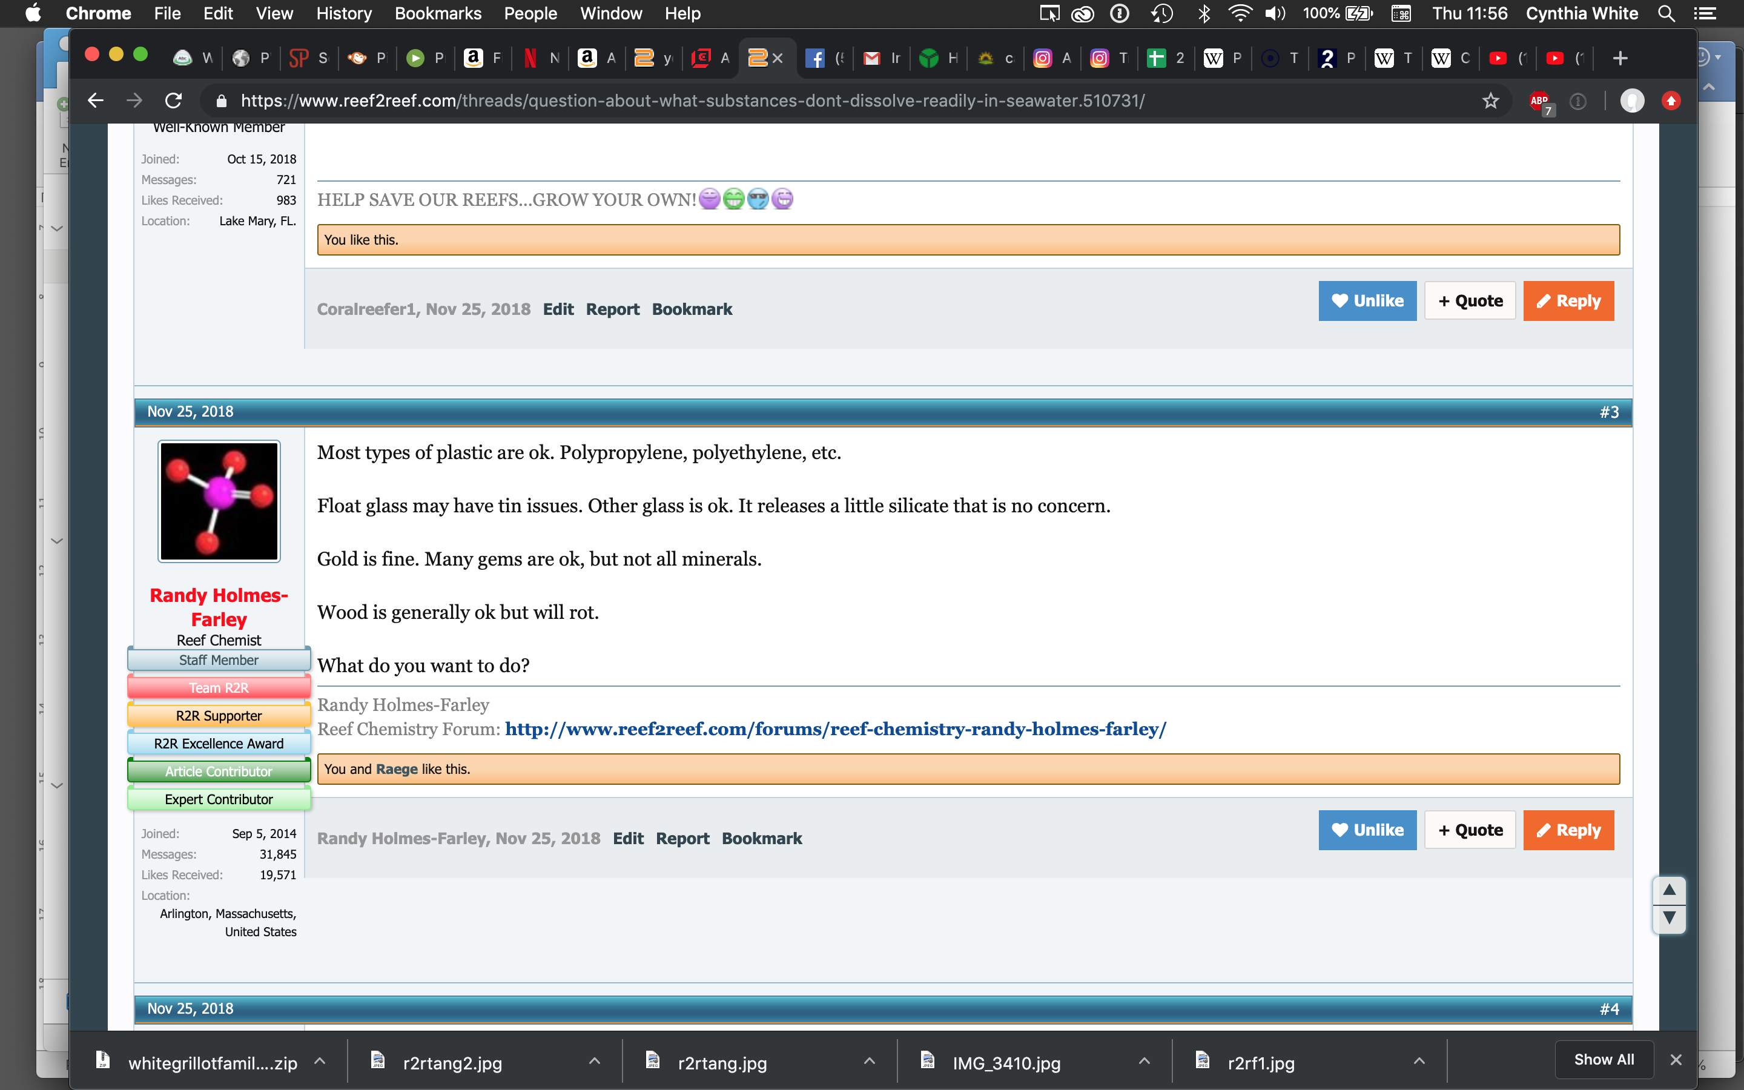Bookmark this page with the star icon
This screenshot has width=1744, height=1090.
(x=1490, y=100)
